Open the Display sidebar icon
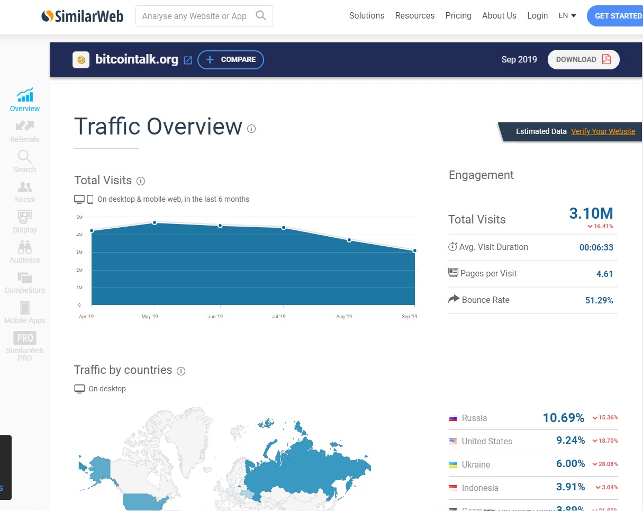 [25, 217]
